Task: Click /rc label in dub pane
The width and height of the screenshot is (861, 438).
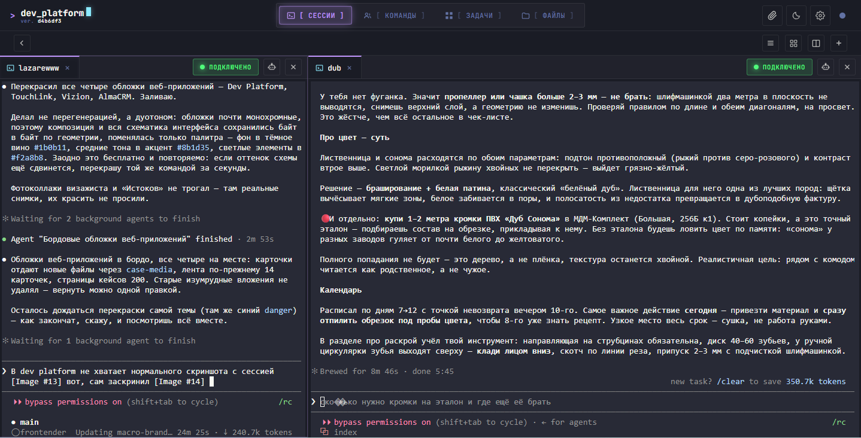Action: (x=839, y=422)
